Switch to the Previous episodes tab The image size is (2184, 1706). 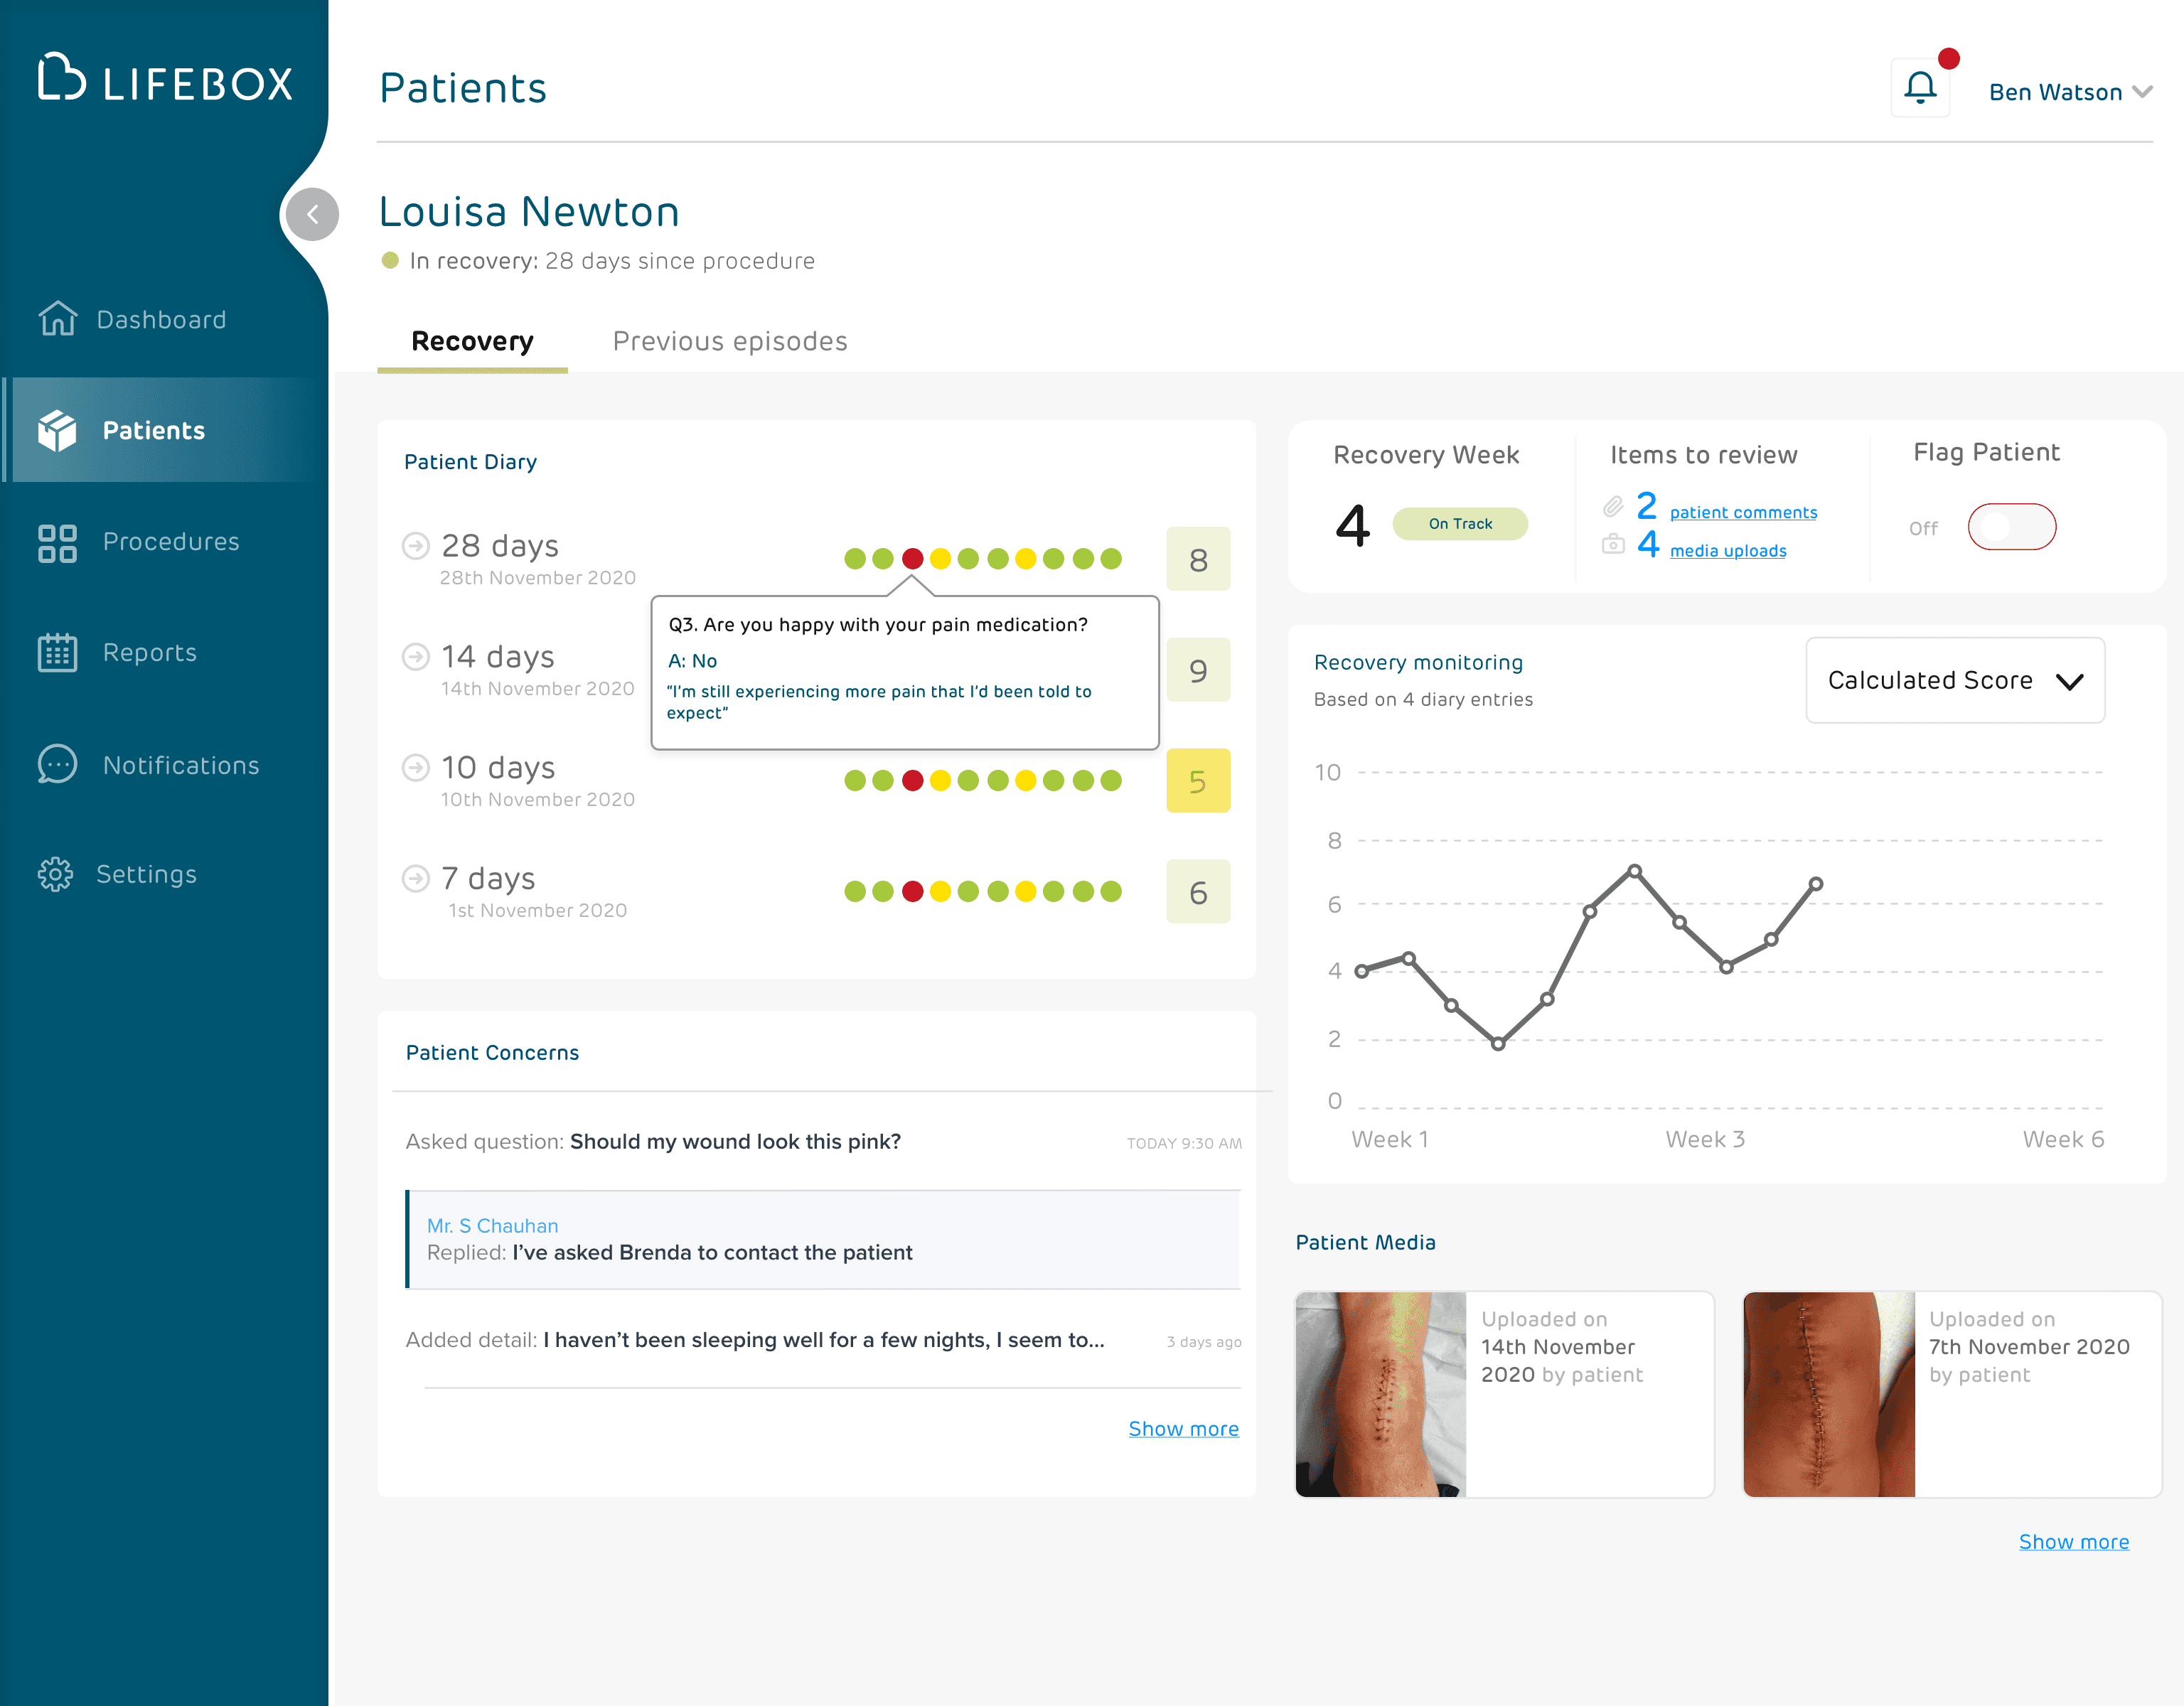pyautogui.click(x=729, y=341)
